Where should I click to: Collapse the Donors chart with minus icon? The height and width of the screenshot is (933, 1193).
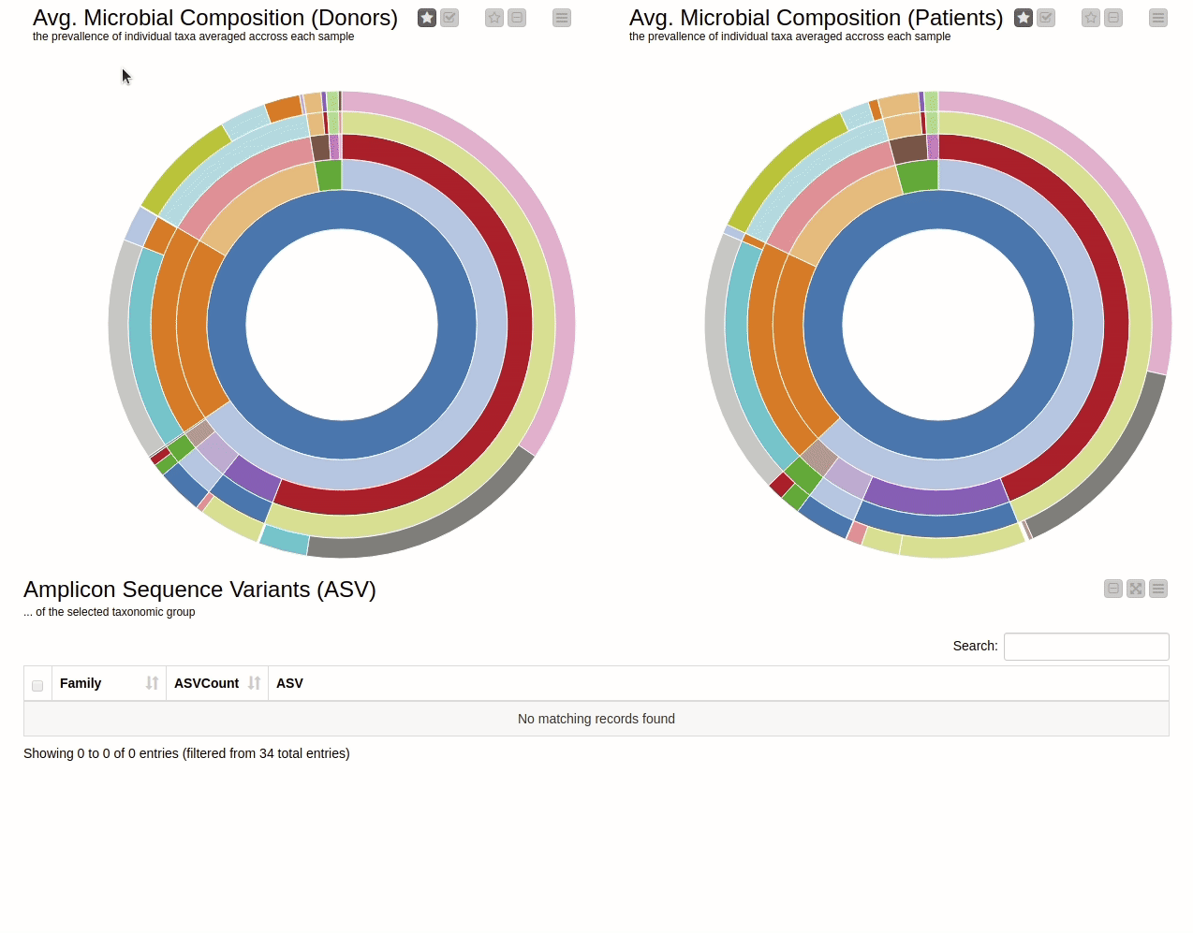[517, 18]
